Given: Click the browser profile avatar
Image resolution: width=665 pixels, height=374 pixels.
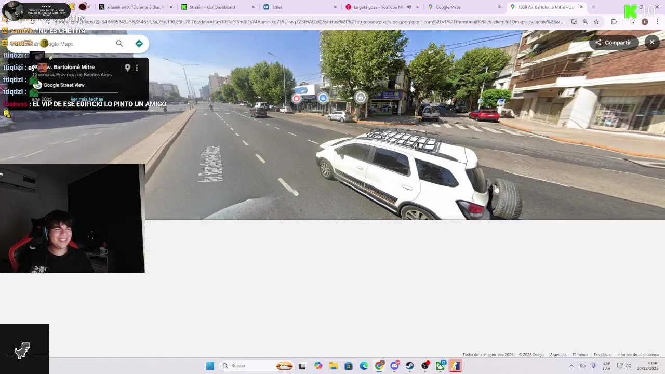Looking at the screenshot, I should tap(645, 22).
